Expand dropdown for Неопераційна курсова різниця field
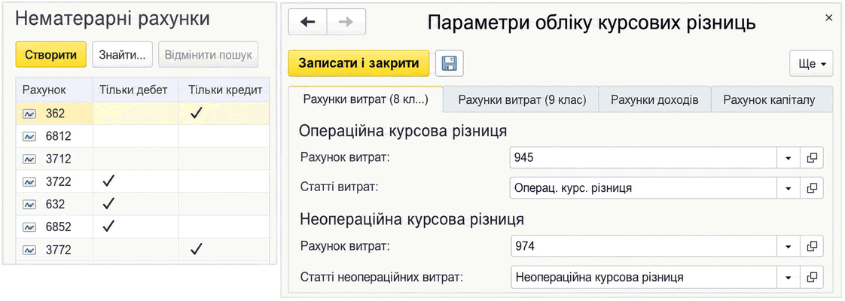The width and height of the screenshot is (845, 301). click(788, 278)
